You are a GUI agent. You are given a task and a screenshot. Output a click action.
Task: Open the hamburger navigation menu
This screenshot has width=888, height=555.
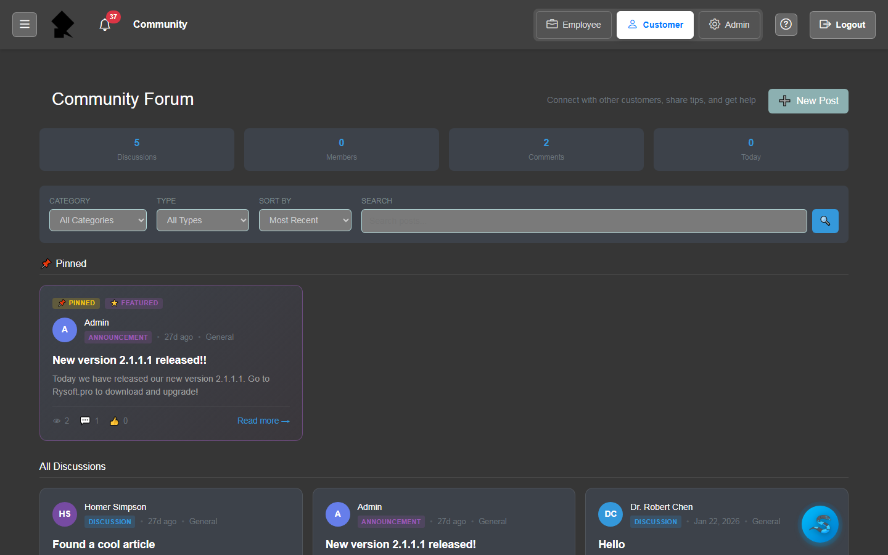point(24,24)
